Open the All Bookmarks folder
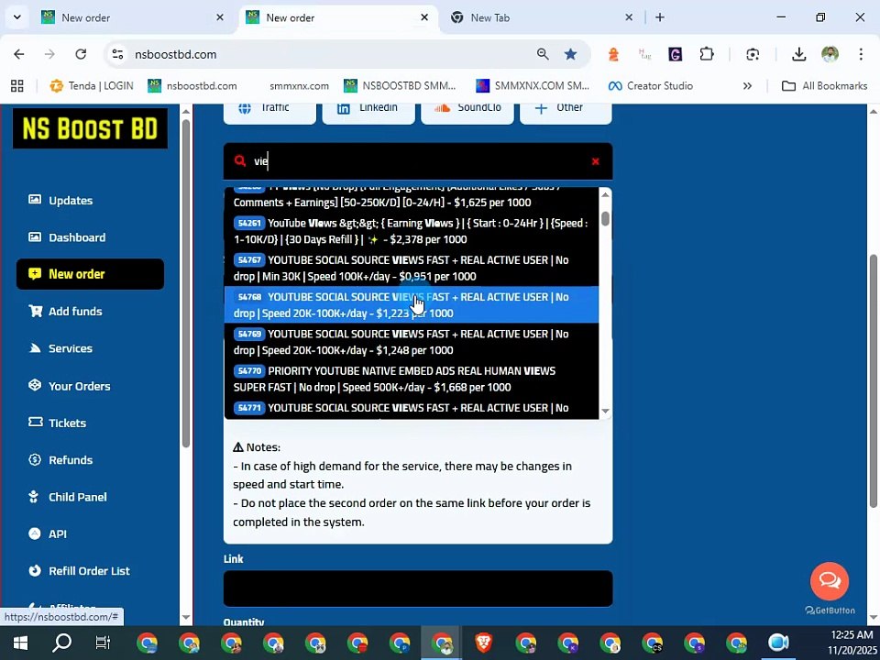This screenshot has height=660, width=880. point(824,86)
